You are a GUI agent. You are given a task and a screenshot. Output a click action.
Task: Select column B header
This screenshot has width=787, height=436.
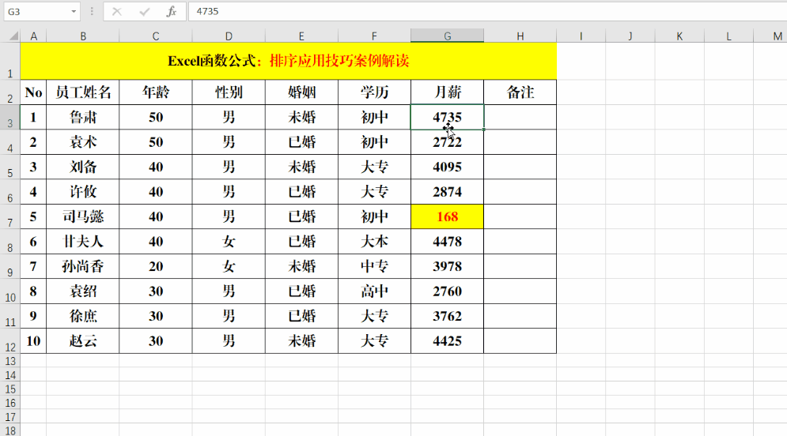coord(83,36)
